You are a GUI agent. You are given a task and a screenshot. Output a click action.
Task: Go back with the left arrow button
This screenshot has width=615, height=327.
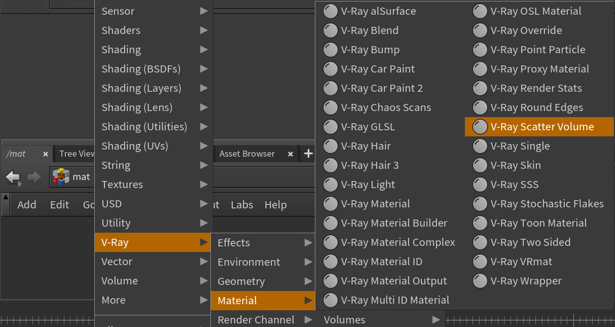point(13,177)
